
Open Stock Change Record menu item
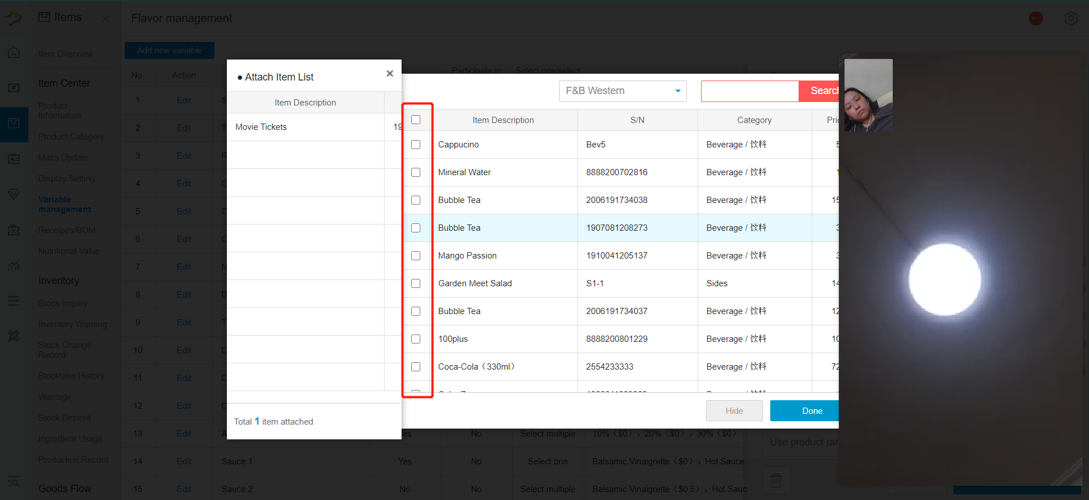coord(65,350)
